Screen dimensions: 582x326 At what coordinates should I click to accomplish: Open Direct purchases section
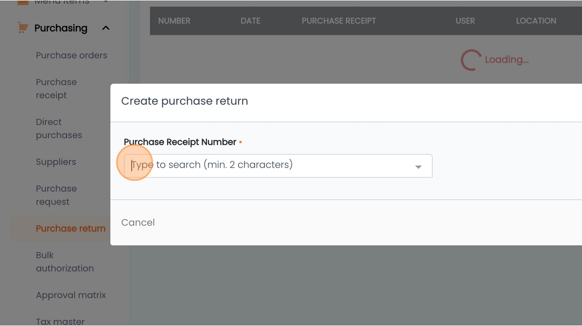tap(59, 129)
